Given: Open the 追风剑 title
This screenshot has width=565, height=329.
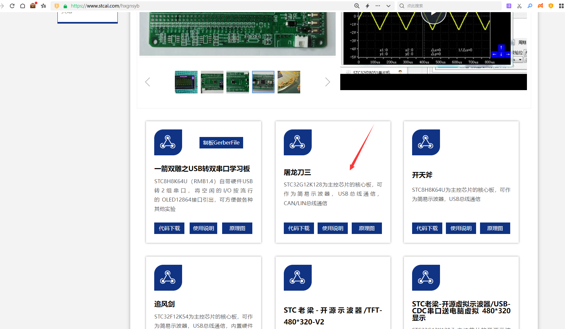Looking at the screenshot, I should pos(164,304).
